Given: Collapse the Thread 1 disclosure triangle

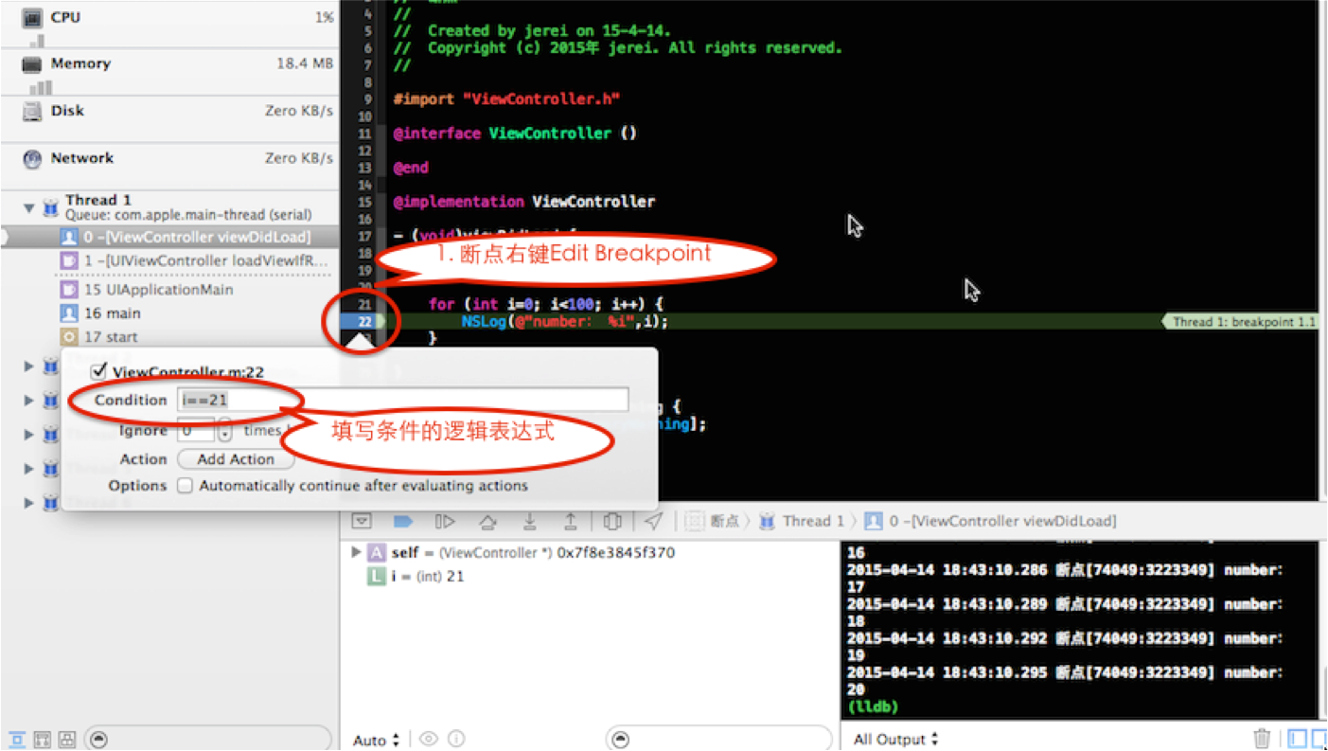Looking at the screenshot, I should click(x=28, y=207).
